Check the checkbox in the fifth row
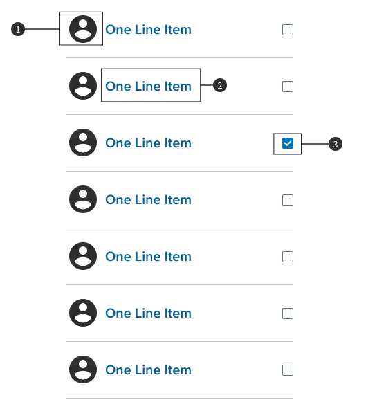Viewport: 368px width, 418px height. (288, 257)
